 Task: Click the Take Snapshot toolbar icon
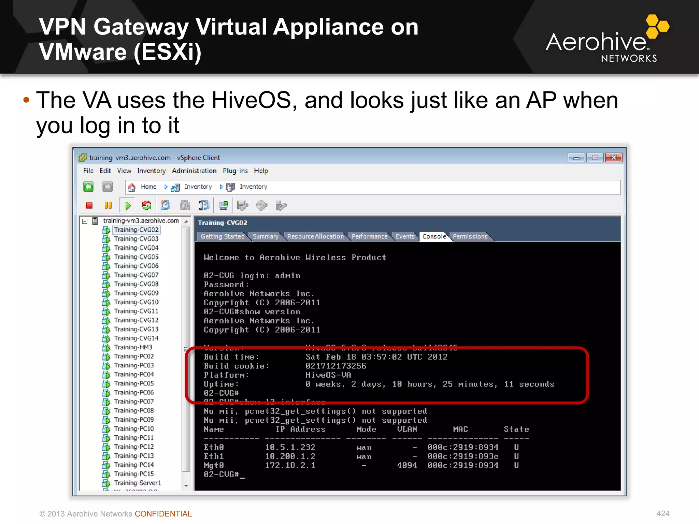[166, 205]
